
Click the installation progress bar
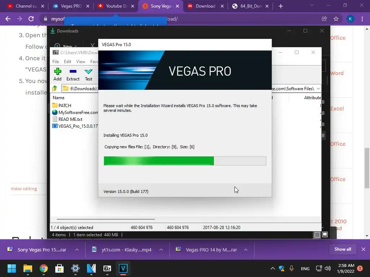pyautogui.click(x=185, y=161)
